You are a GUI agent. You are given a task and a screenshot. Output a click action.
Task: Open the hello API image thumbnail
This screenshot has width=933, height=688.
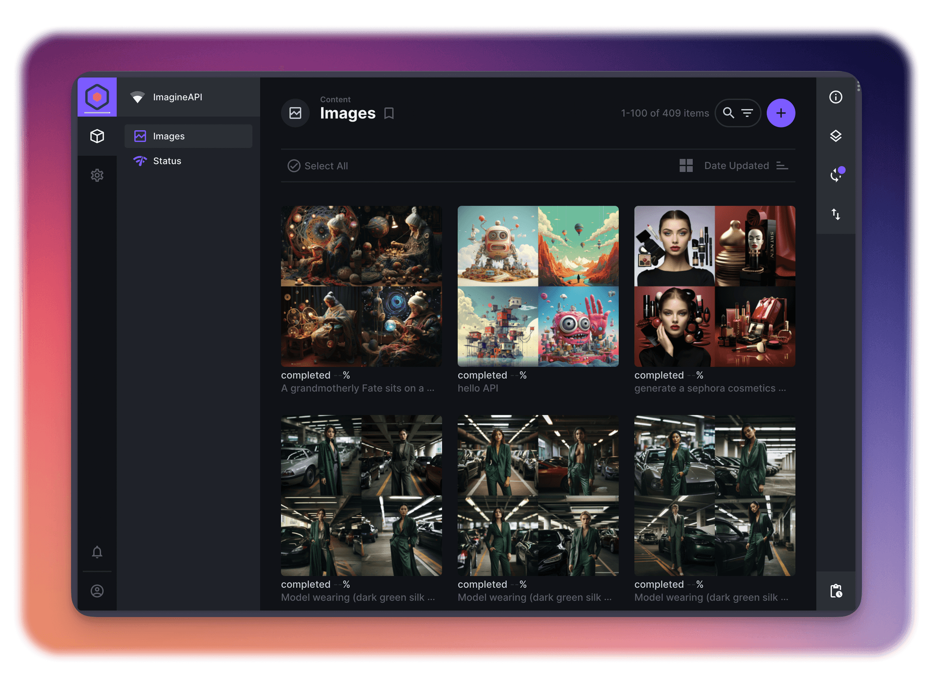pyautogui.click(x=538, y=286)
